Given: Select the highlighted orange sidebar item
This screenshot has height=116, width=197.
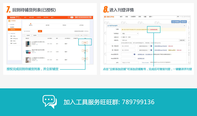Looking at the screenshot, I should [x=15, y=30].
